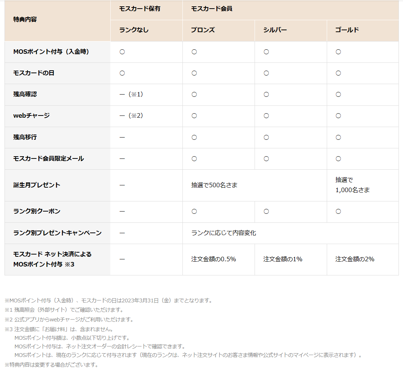Click the 現在のランクに応じて付与されます footnote line
Screen dimensions: 403x373
pos(188,355)
